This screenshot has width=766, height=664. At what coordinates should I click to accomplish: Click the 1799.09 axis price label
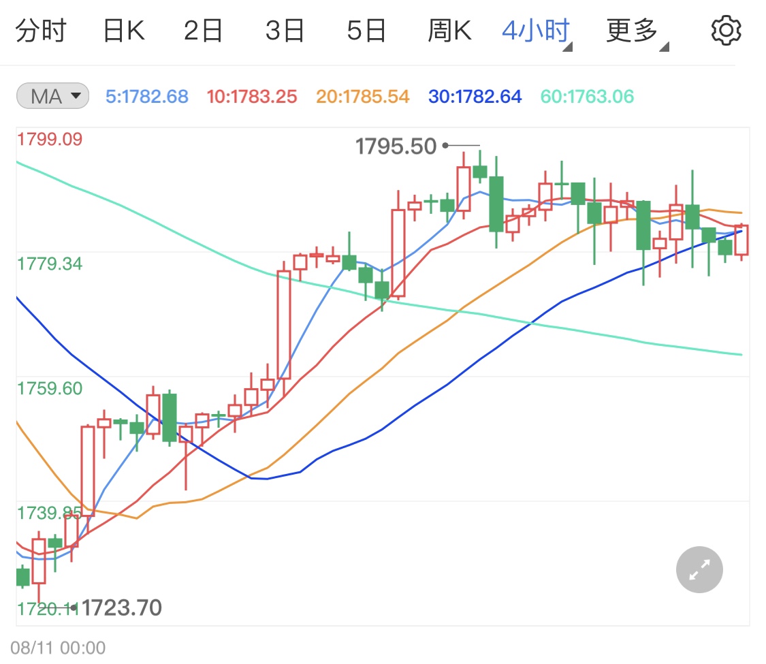(50, 139)
